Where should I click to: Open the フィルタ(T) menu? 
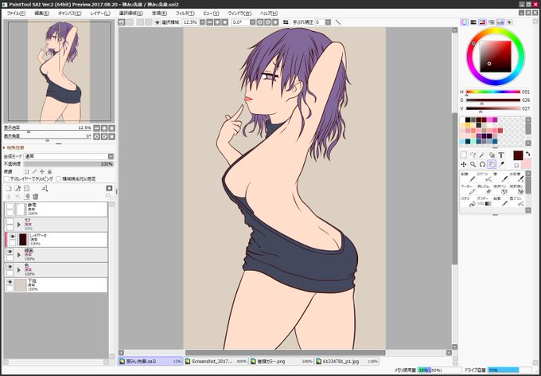tap(185, 13)
